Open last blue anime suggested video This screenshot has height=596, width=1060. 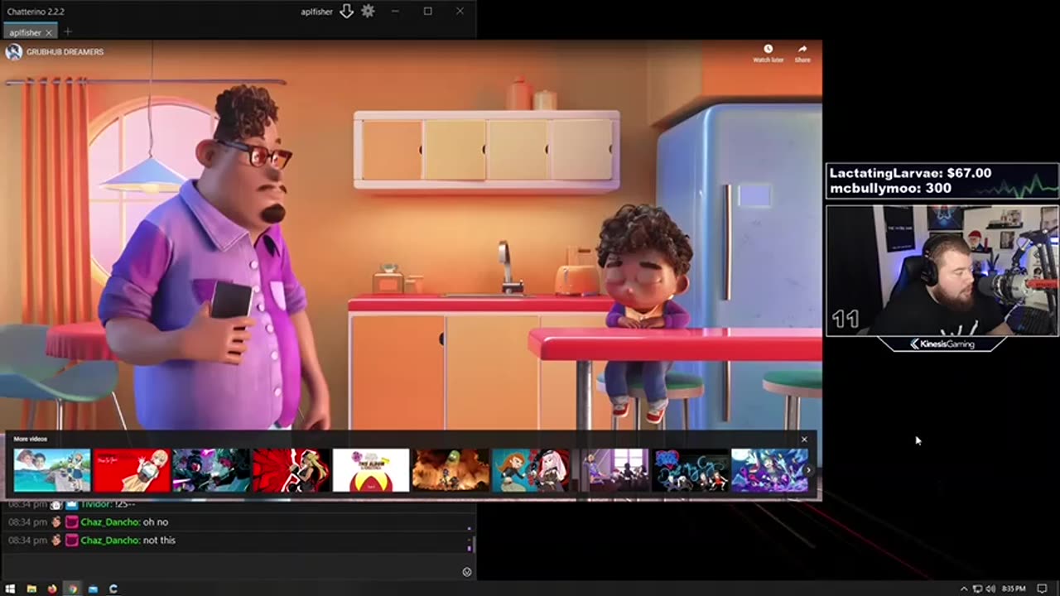[769, 470]
